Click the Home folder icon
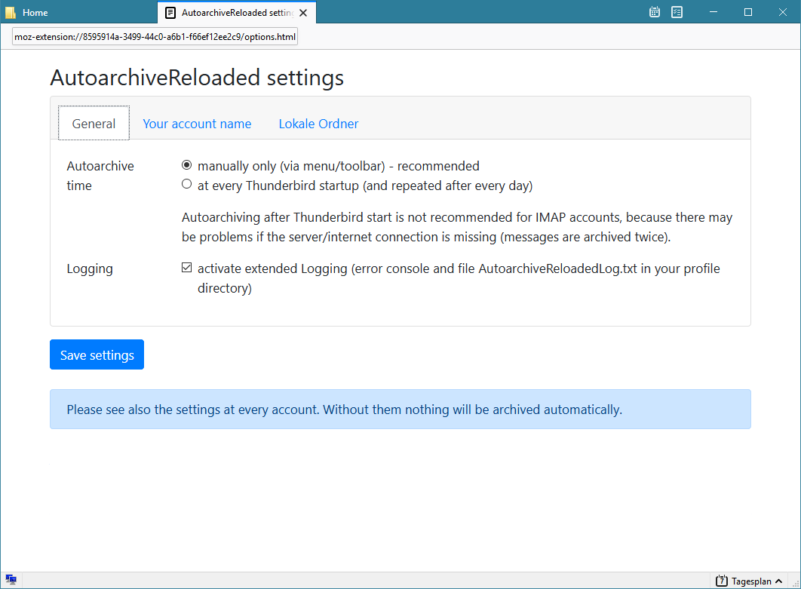This screenshot has height=589, width=801. (x=11, y=13)
